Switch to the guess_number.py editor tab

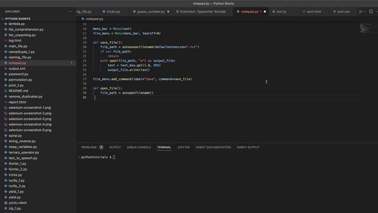pos(151,12)
